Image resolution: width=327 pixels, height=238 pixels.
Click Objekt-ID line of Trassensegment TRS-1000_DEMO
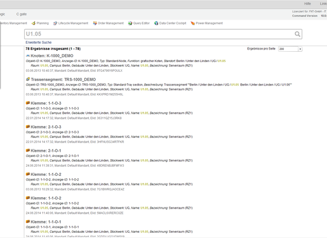tap(159, 85)
